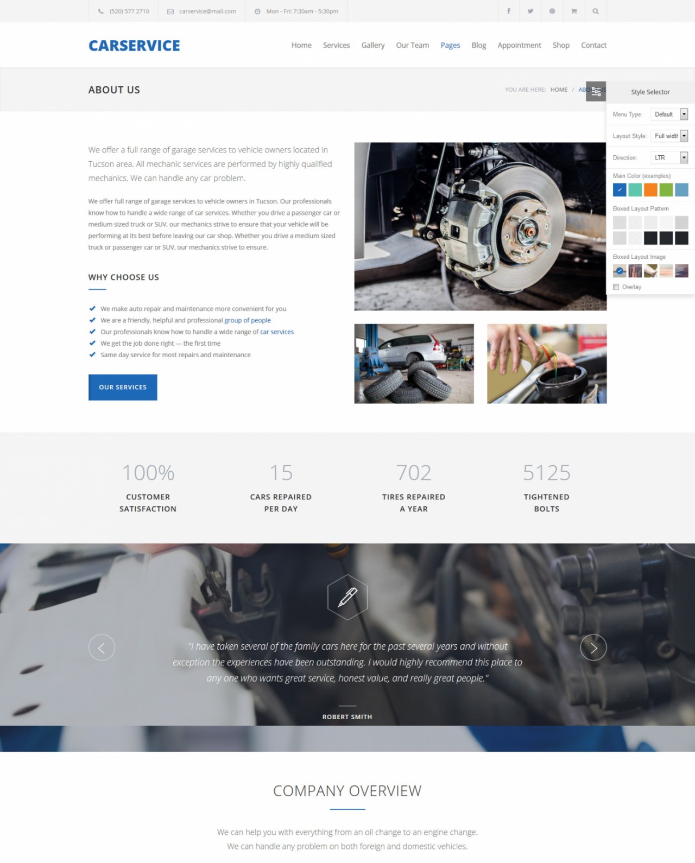Click the 'COMPANY OVERVIEW' heading
The width and height of the screenshot is (695, 863).
(347, 791)
